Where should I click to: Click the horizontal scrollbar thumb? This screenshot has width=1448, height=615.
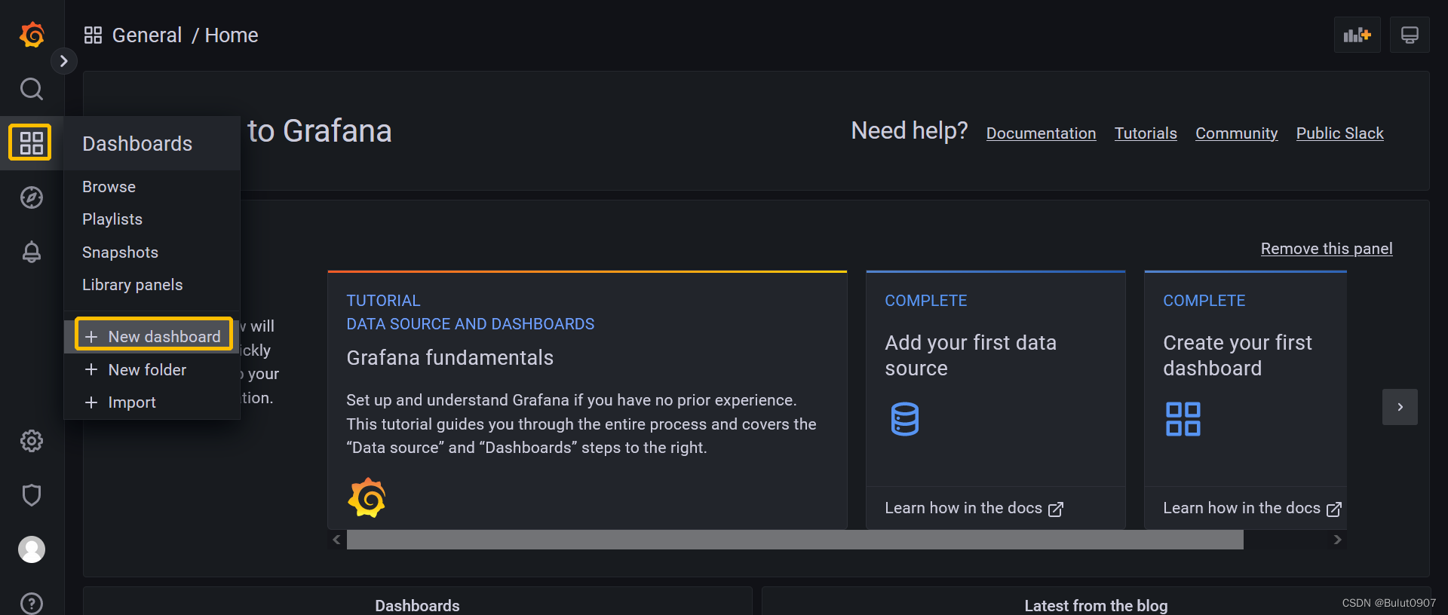coord(795,540)
